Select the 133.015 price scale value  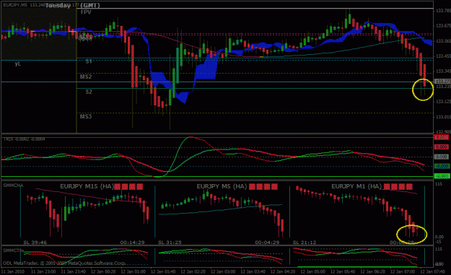[443, 117]
